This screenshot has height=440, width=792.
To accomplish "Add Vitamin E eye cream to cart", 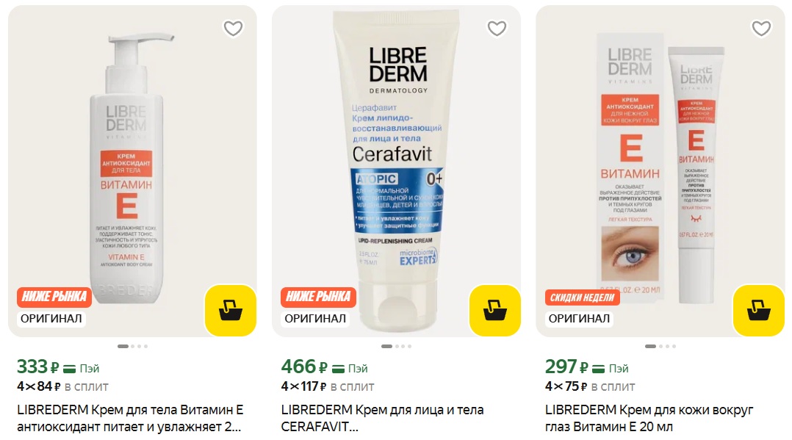I will coord(759,310).
